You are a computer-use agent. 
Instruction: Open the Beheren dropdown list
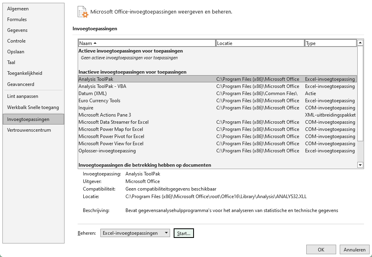click(135, 233)
